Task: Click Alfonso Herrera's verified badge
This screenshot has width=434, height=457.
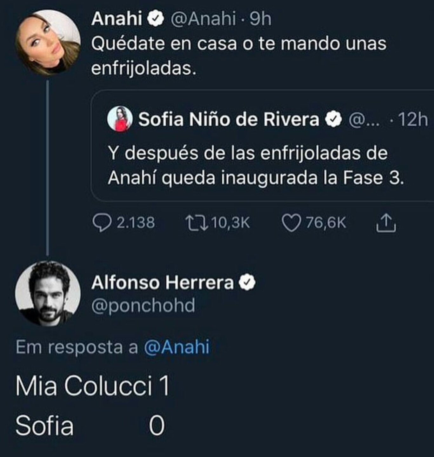Action: tap(247, 282)
